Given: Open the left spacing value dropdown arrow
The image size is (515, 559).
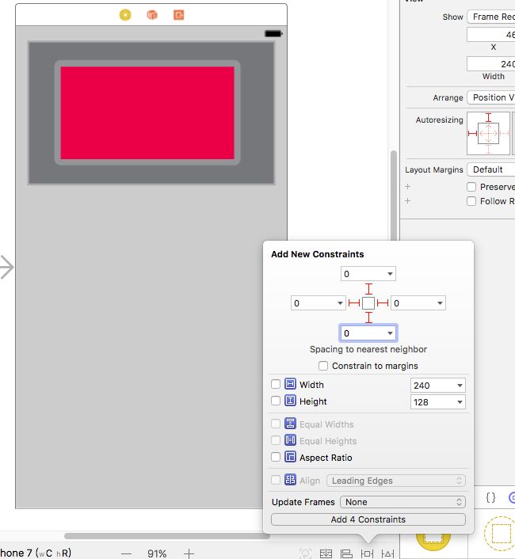Looking at the screenshot, I should tap(340, 303).
